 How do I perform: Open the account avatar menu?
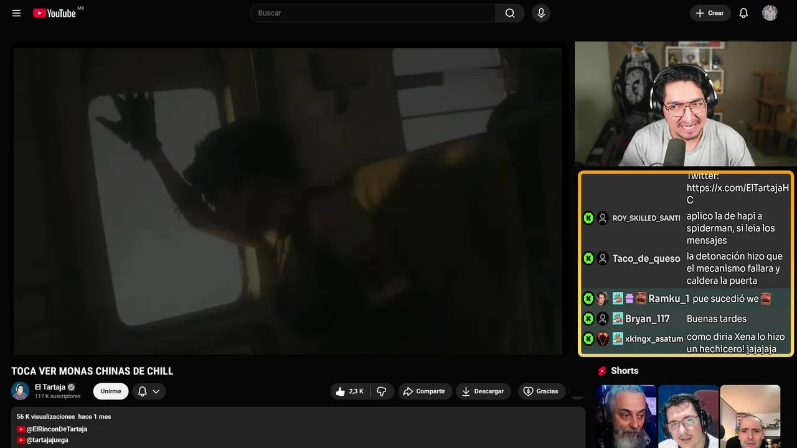pos(770,13)
